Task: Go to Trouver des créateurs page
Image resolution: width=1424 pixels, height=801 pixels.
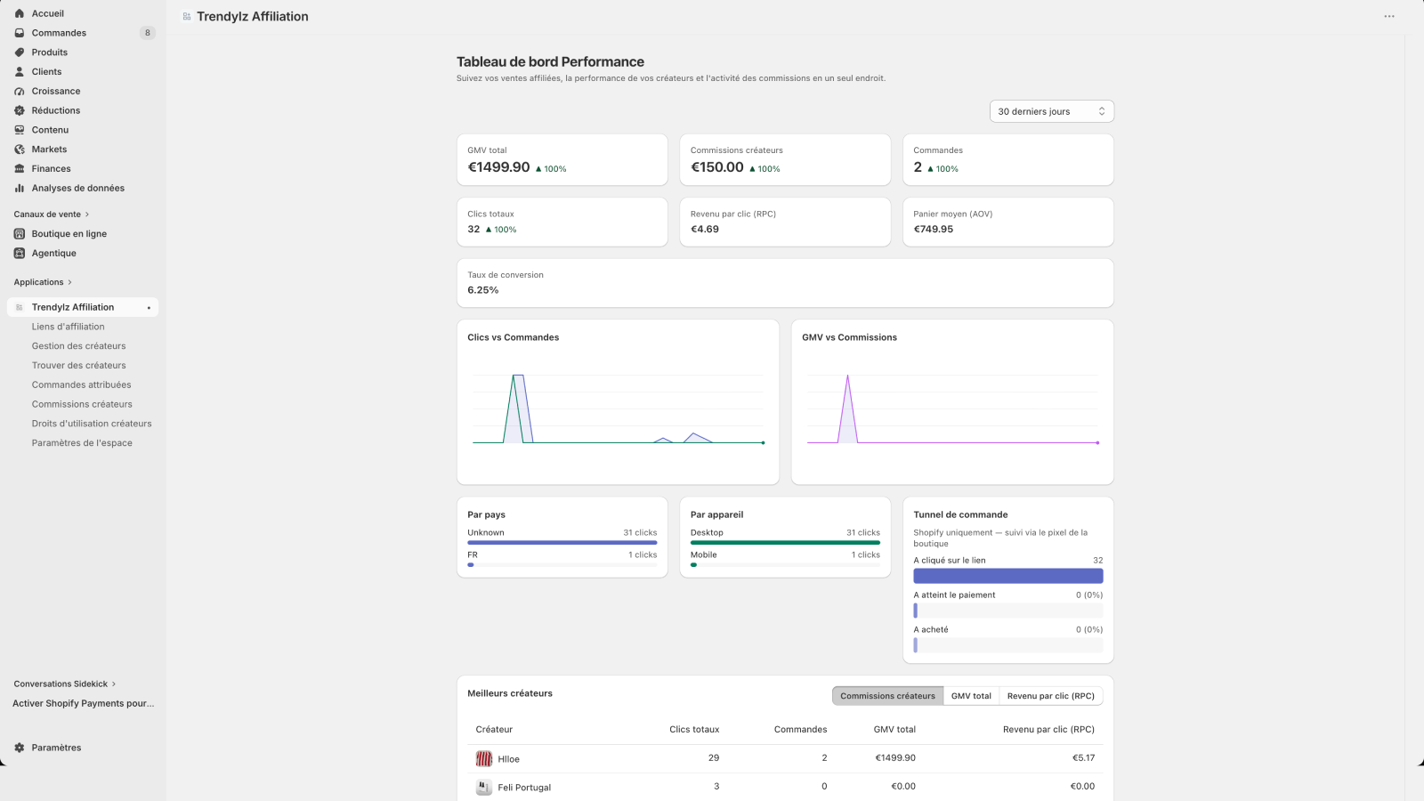Action: [79, 366]
